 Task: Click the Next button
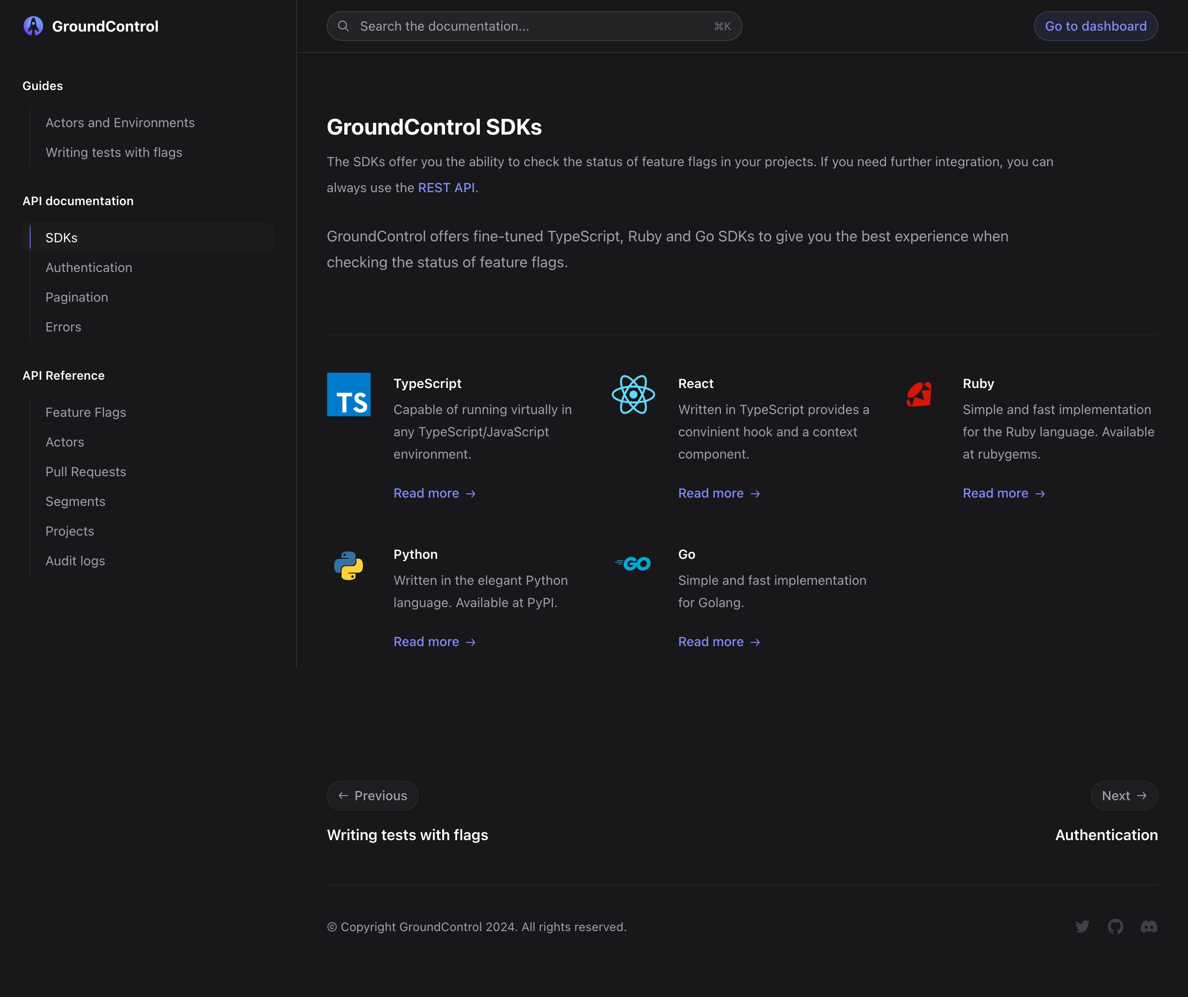(1124, 796)
